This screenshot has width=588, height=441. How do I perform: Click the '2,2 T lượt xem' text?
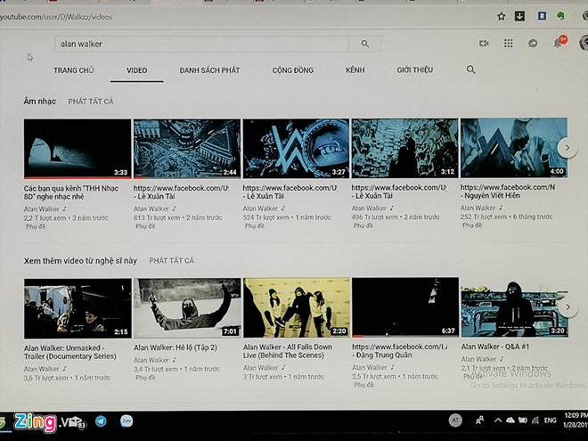[x=45, y=218]
